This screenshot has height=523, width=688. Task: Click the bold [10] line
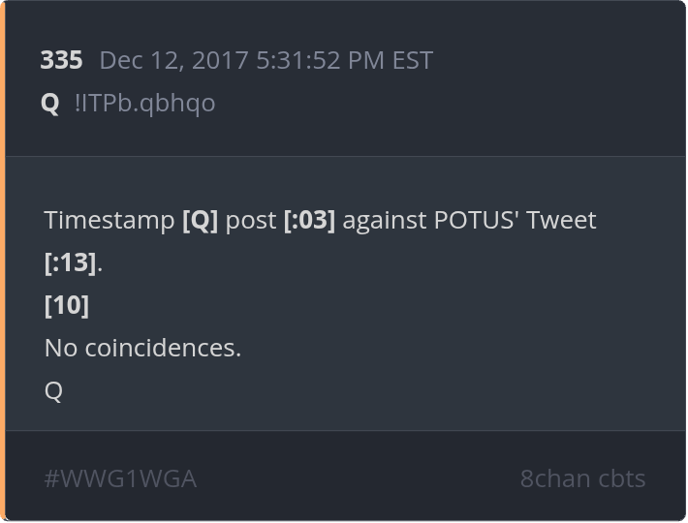click(x=67, y=305)
